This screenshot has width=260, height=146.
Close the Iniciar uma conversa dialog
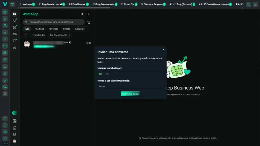[164, 50]
